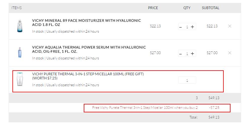Increase quantity of Aqualia Thermal Power Serum
245x125 pixels.
(x=192, y=54)
